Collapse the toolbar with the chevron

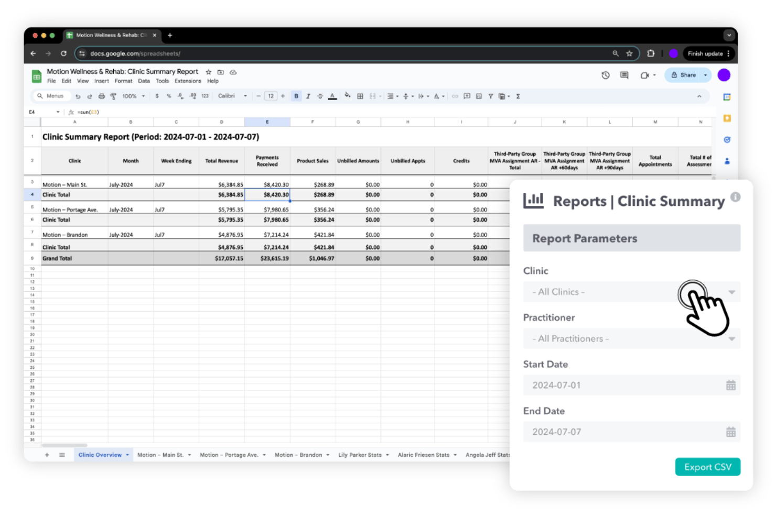pos(699,96)
